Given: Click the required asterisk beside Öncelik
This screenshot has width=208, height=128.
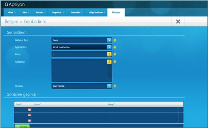Looking at the screenshot, I should coord(115,86).
